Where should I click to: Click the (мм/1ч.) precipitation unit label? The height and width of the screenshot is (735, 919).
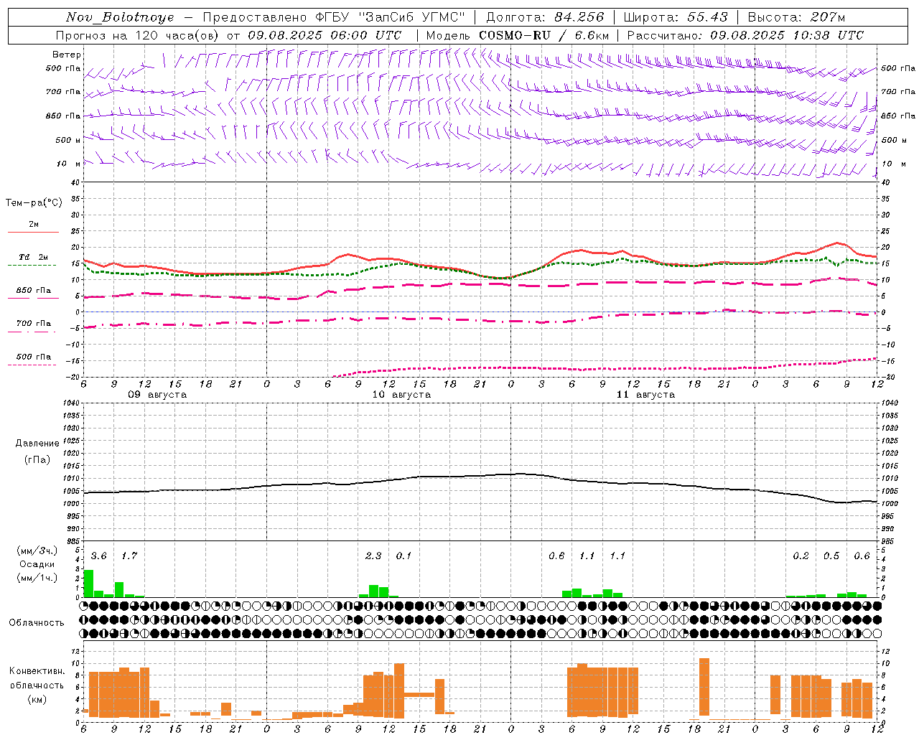click(37, 578)
